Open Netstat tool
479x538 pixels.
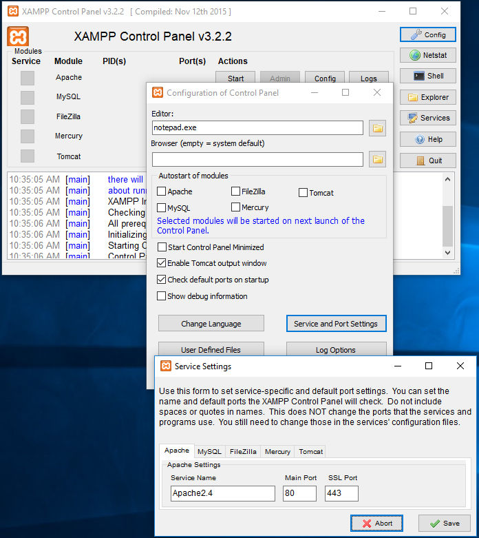click(x=428, y=55)
